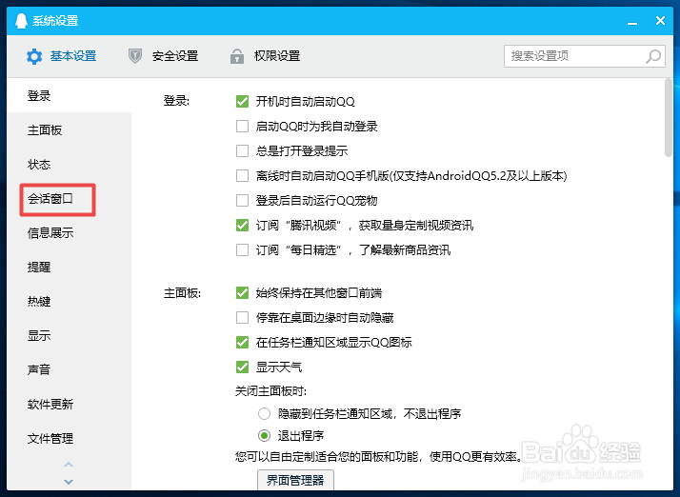Click the magnifier search icon
Viewport: 680px width, 497px height.
coord(653,56)
